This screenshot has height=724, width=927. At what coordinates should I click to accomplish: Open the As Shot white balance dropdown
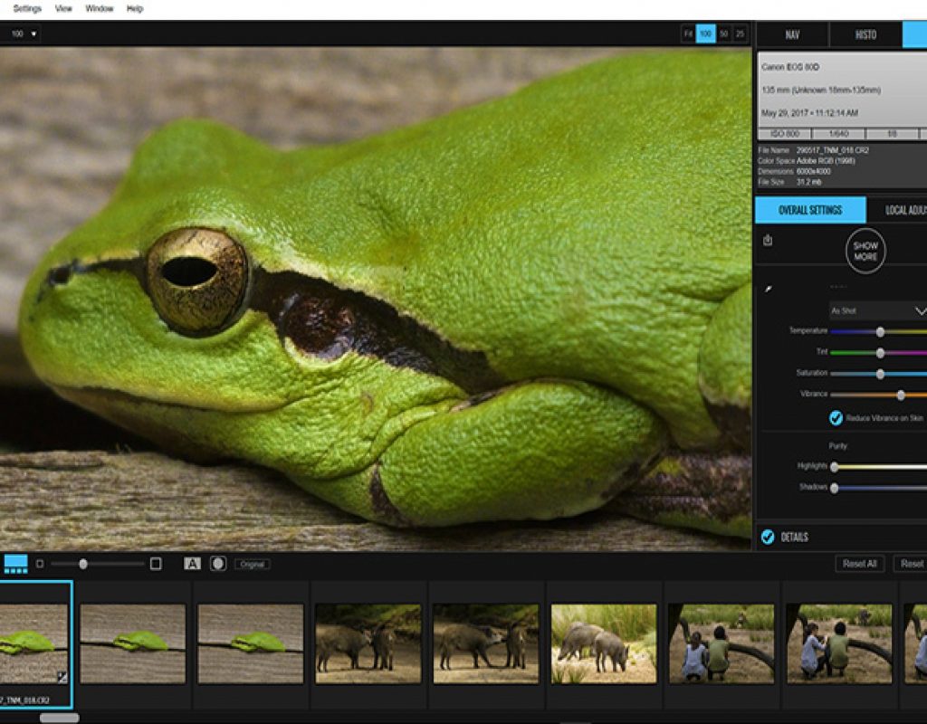(x=877, y=311)
